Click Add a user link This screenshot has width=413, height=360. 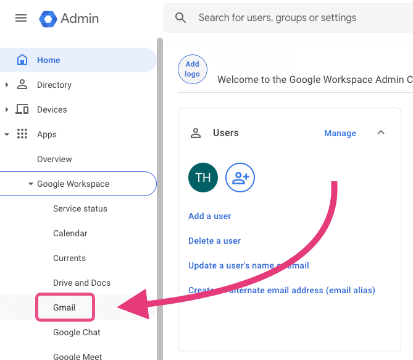(210, 216)
